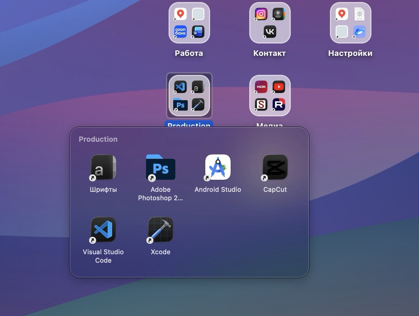Click the Android Studio text label

click(x=218, y=190)
